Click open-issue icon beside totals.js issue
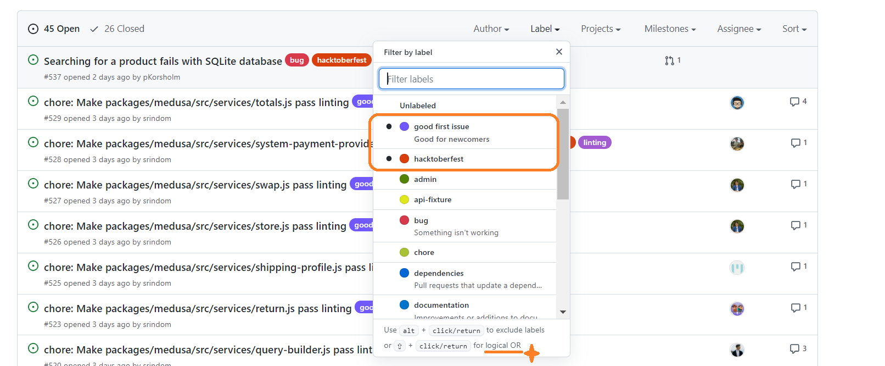885x366 pixels. (x=33, y=101)
